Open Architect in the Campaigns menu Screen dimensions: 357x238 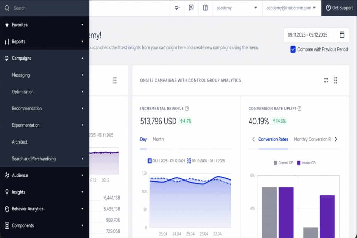[x=20, y=142]
